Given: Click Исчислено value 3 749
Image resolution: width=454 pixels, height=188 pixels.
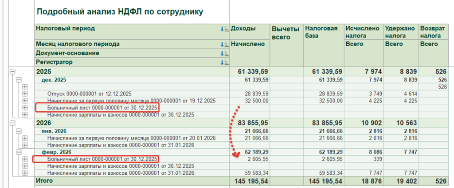Looking at the screenshot, I should pyautogui.click(x=376, y=94).
